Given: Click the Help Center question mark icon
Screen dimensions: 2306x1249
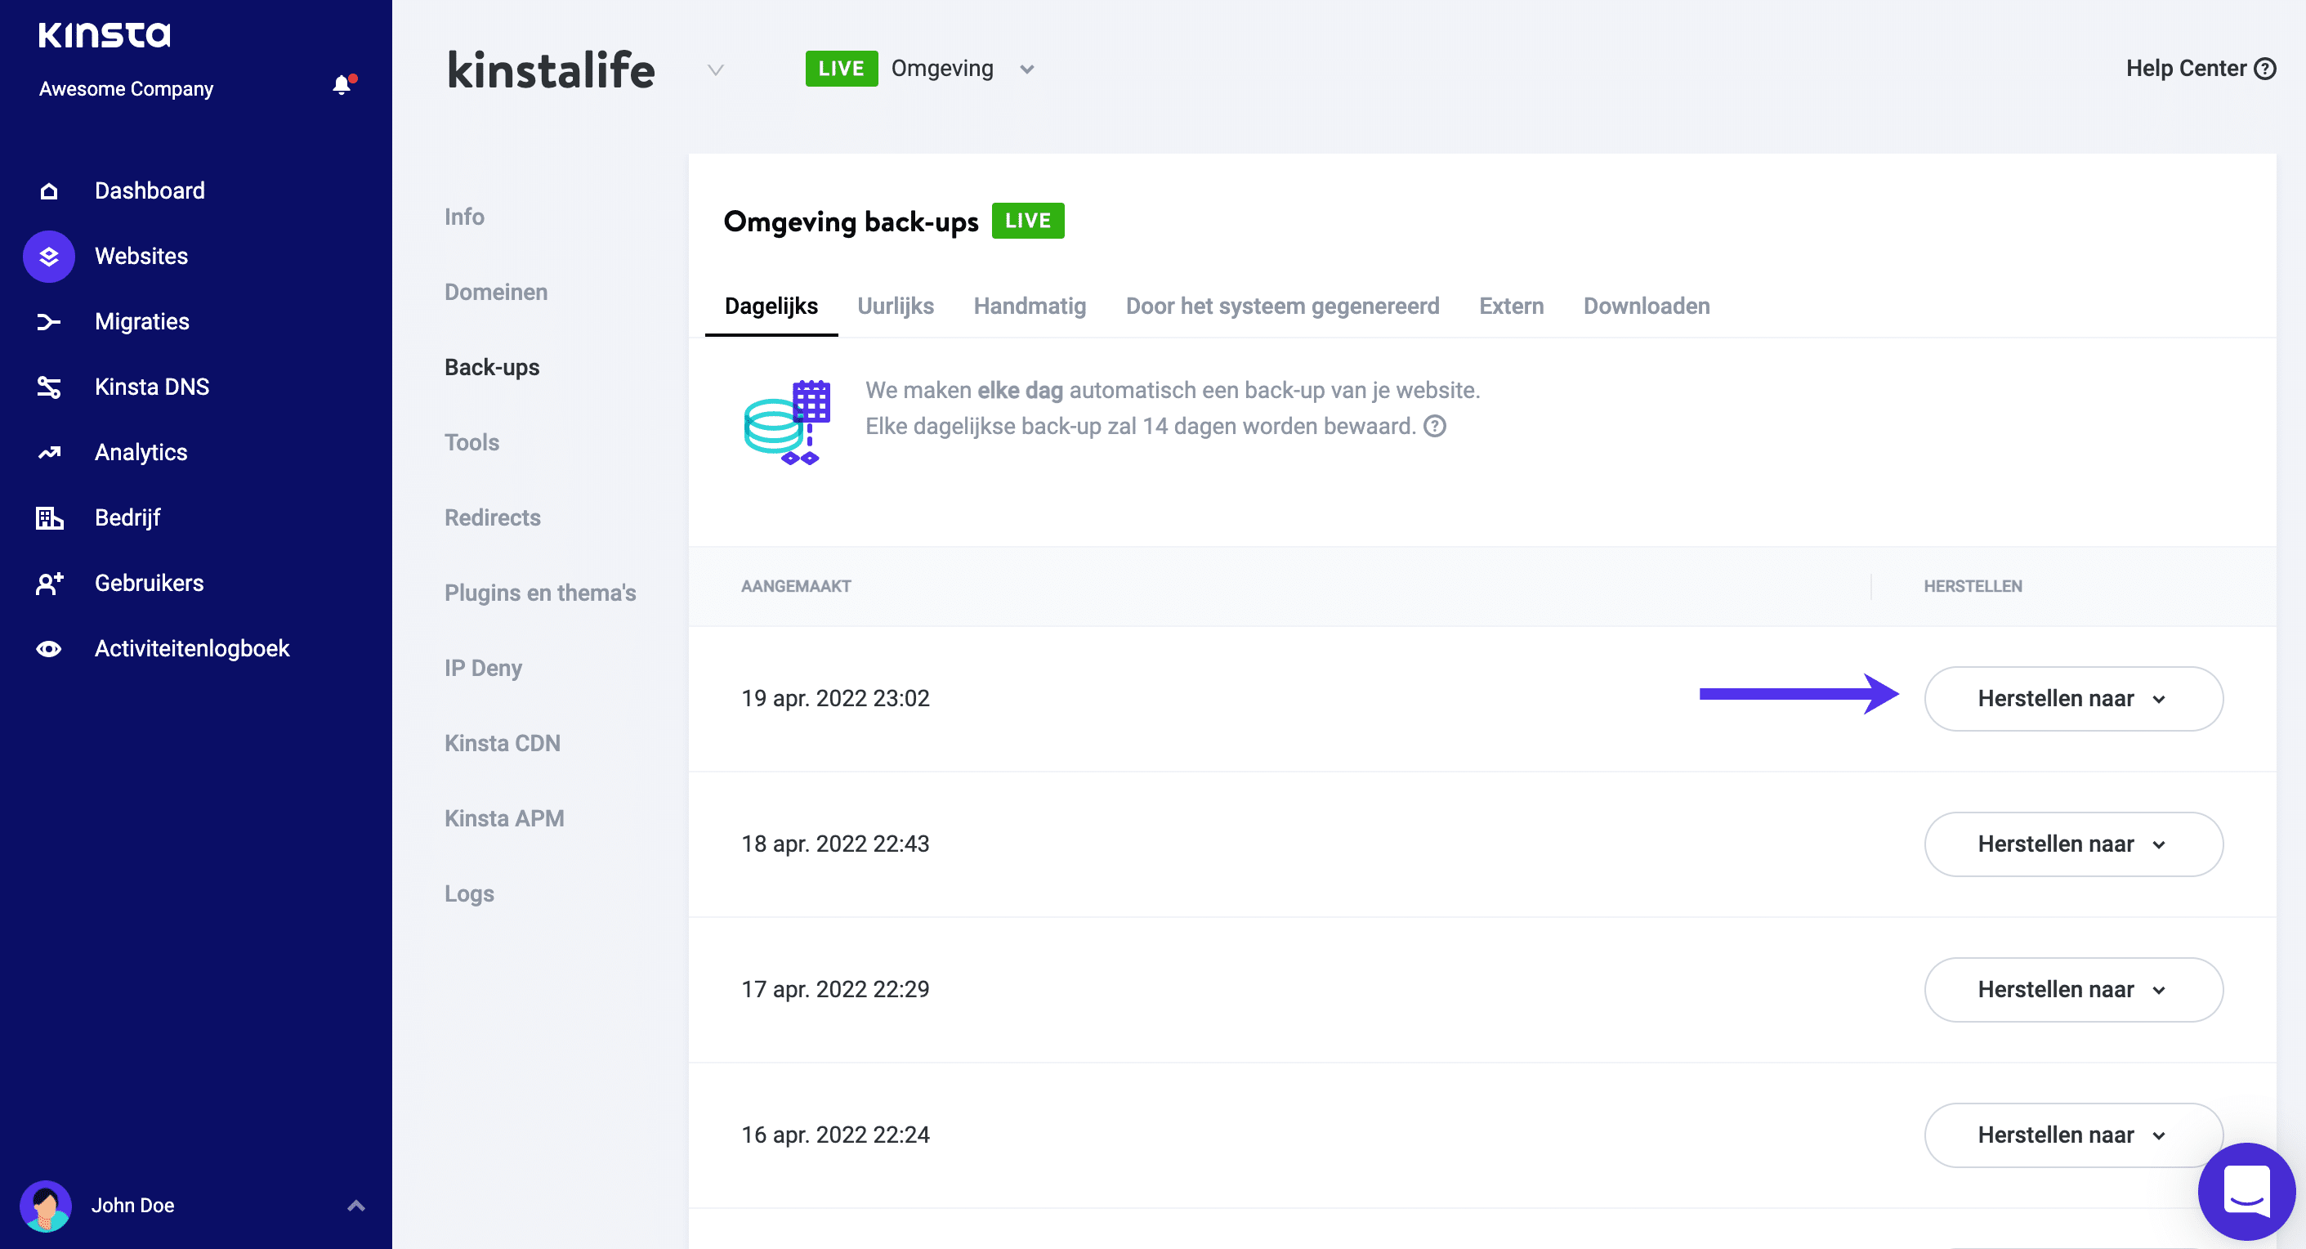Looking at the screenshot, I should pyautogui.click(x=2265, y=69).
